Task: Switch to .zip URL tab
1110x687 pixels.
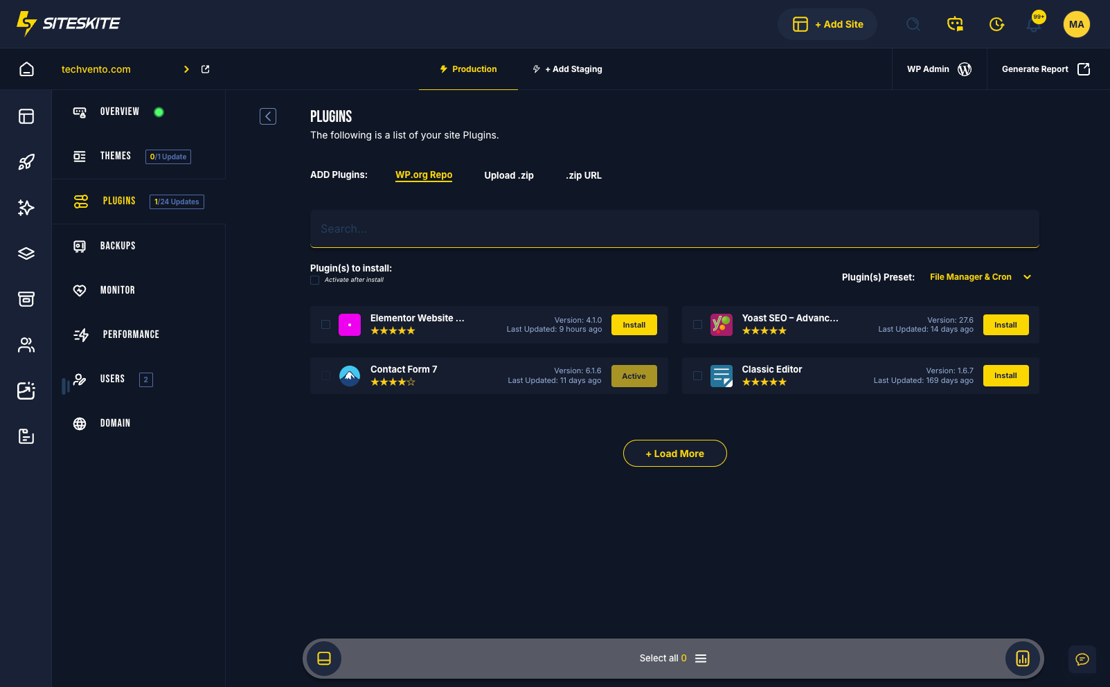Action: (584, 176)
